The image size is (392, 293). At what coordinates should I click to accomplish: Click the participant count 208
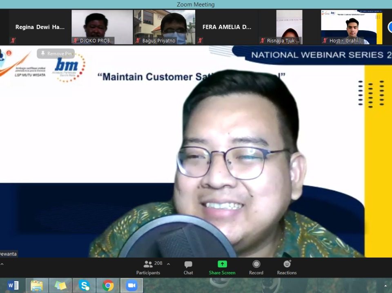click(158, 263)
